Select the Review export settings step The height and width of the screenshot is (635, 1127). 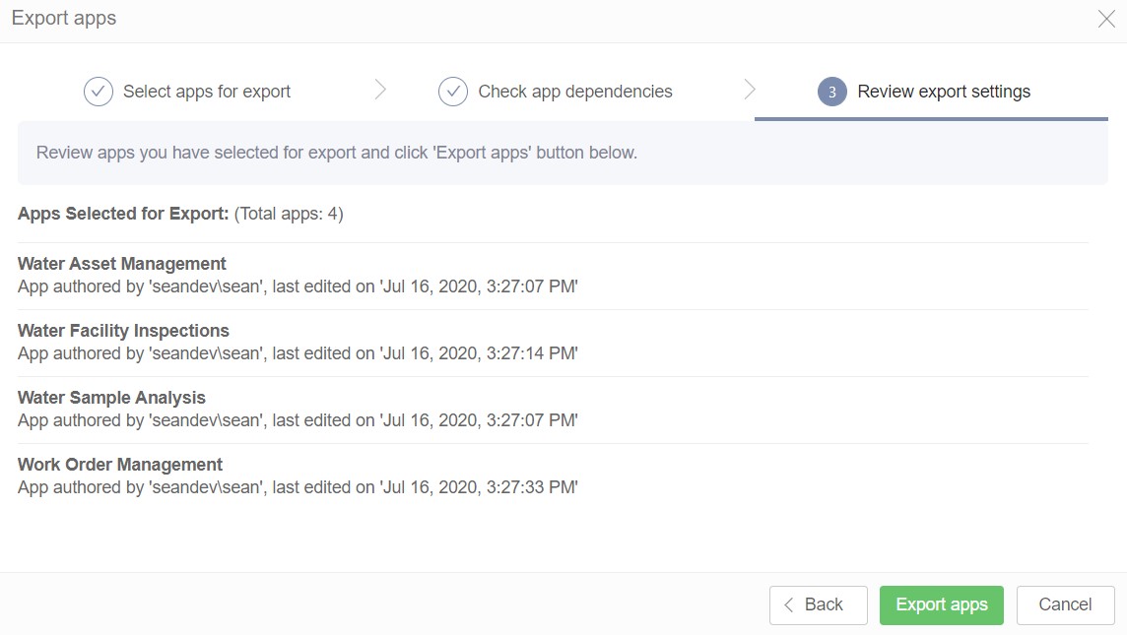[x=944, y=92]
